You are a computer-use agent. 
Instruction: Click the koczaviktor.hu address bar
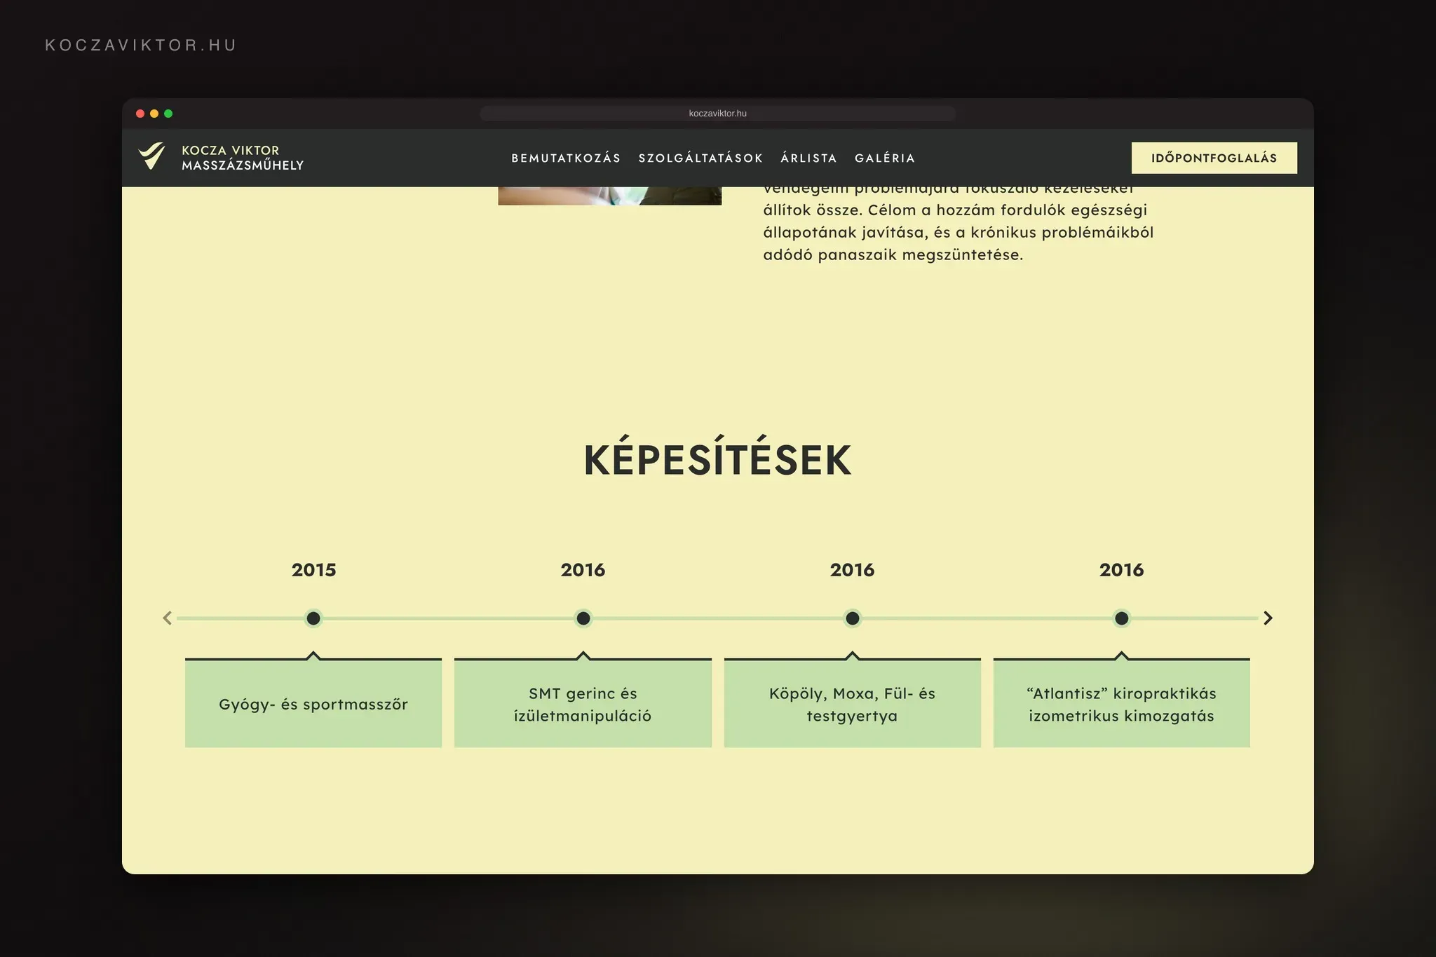pos(717,114)
